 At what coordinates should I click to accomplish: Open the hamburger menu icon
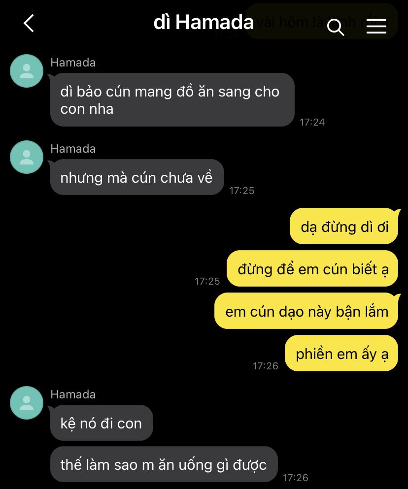(x=376, y=26)
